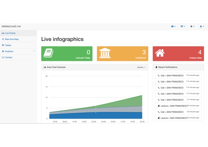Open the user profile dropdown

[x=202, y=26]
